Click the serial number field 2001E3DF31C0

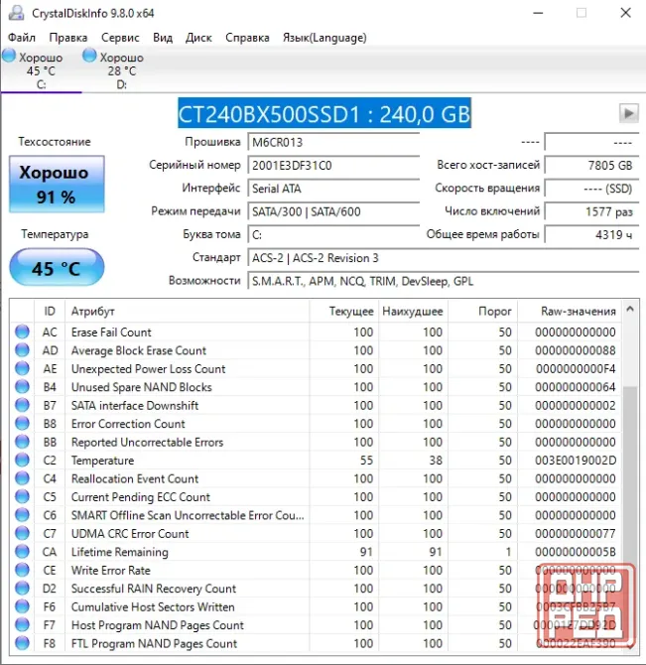[333, 165]
